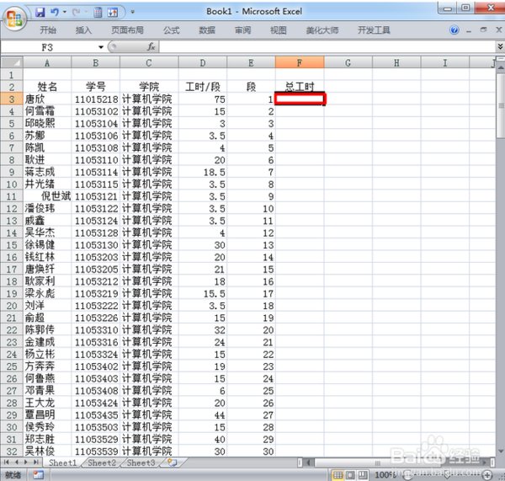Click the 工时/段 header cell
This screenshot has width=505, height=481.
tap(203, 87)
